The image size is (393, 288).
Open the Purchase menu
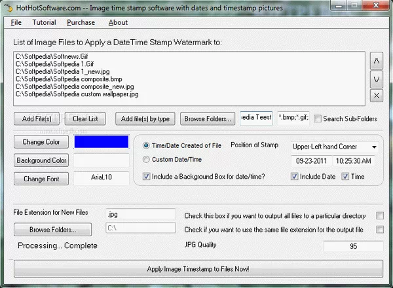[81, 22]
